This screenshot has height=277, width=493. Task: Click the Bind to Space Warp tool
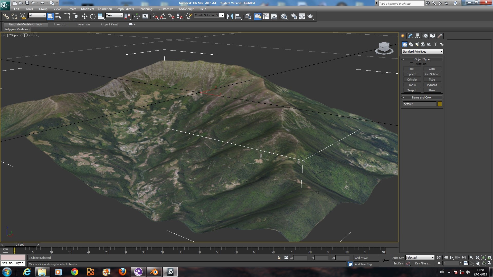23,16
